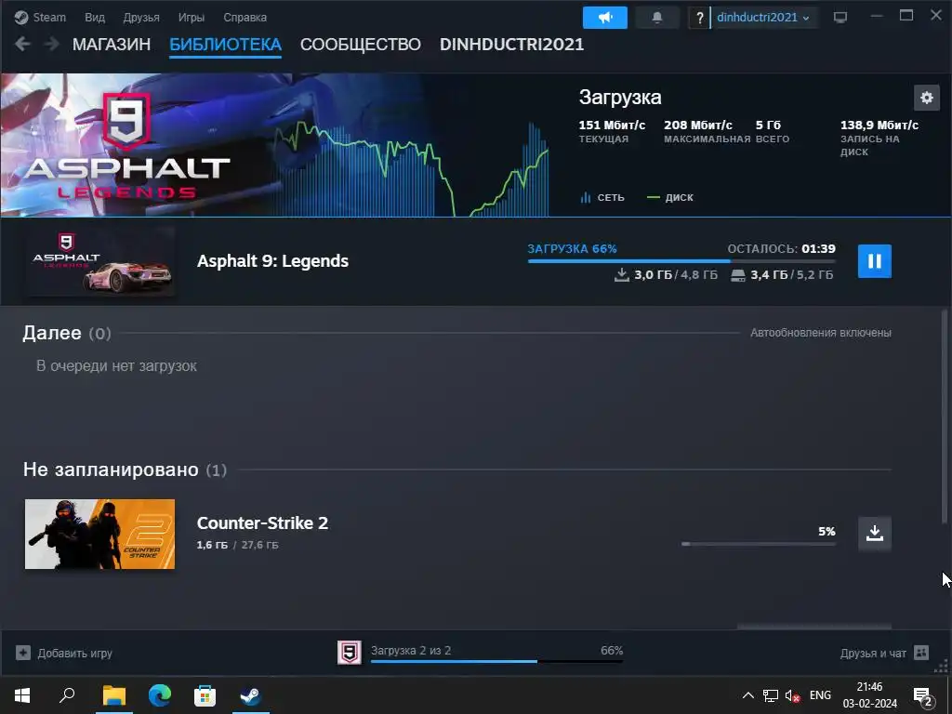Click the help question mark icon
The image size is (952, 714).
(699, 18)
